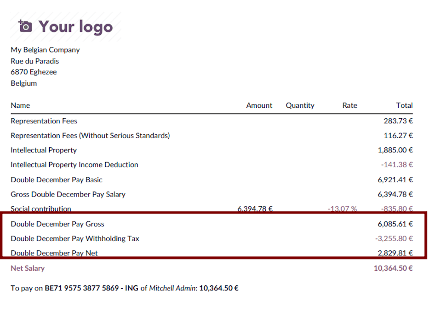
Task: Click Double December Pay Gross line
Action: 57,224
